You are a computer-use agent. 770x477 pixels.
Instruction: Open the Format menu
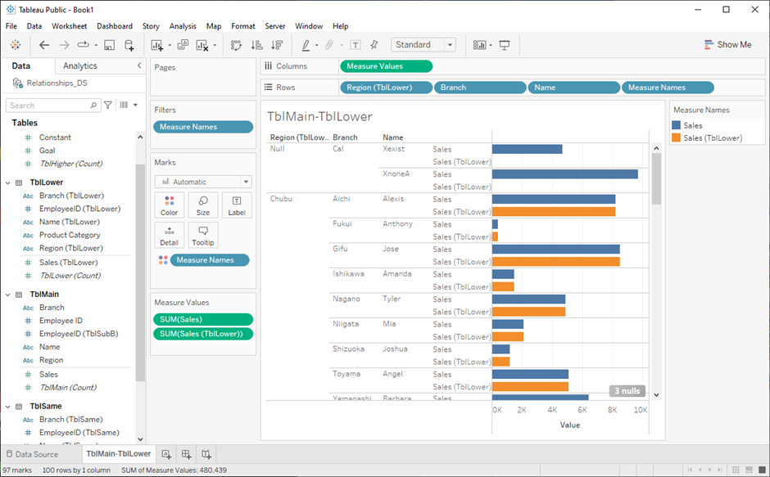(243, 26)
